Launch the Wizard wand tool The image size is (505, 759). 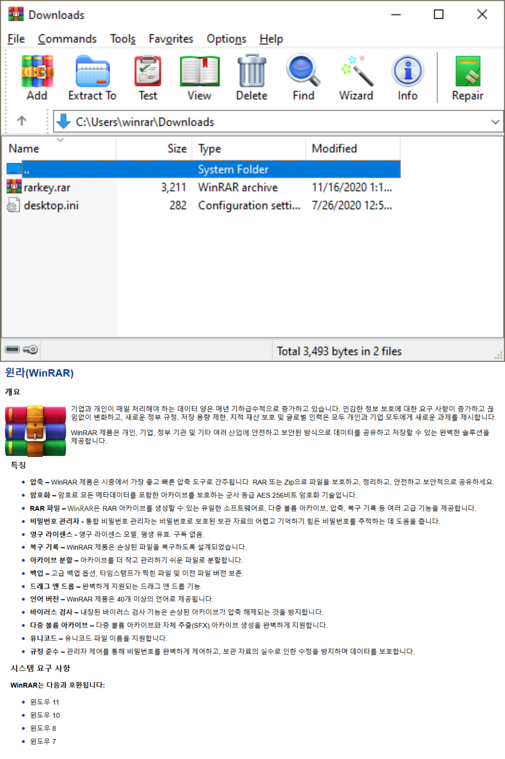coord(356,78)
